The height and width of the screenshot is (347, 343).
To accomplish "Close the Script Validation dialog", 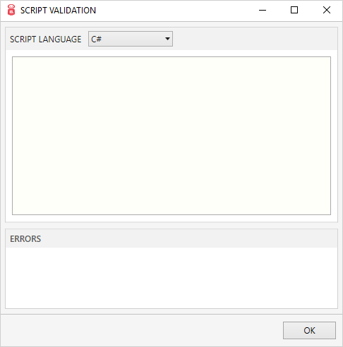I will click(327, 10).
